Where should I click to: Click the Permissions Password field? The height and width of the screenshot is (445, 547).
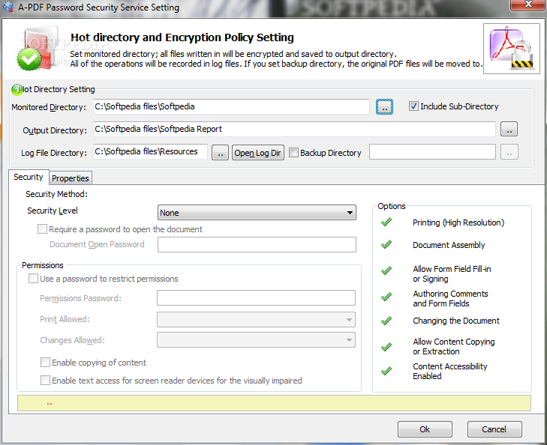click(x=256, y=297)
